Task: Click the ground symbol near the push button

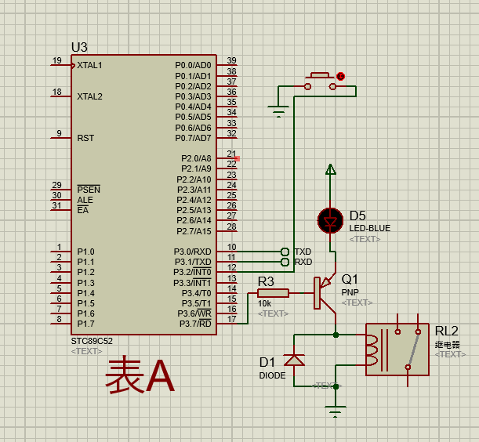Action: tap(278, 111)
